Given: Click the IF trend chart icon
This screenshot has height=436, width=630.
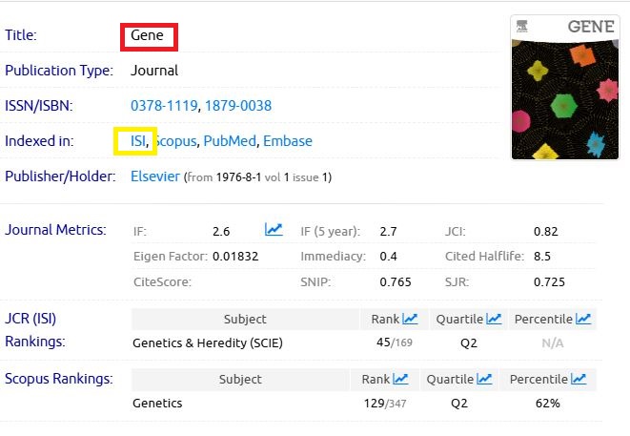Looking at the screenshot, I should (274, 230).
